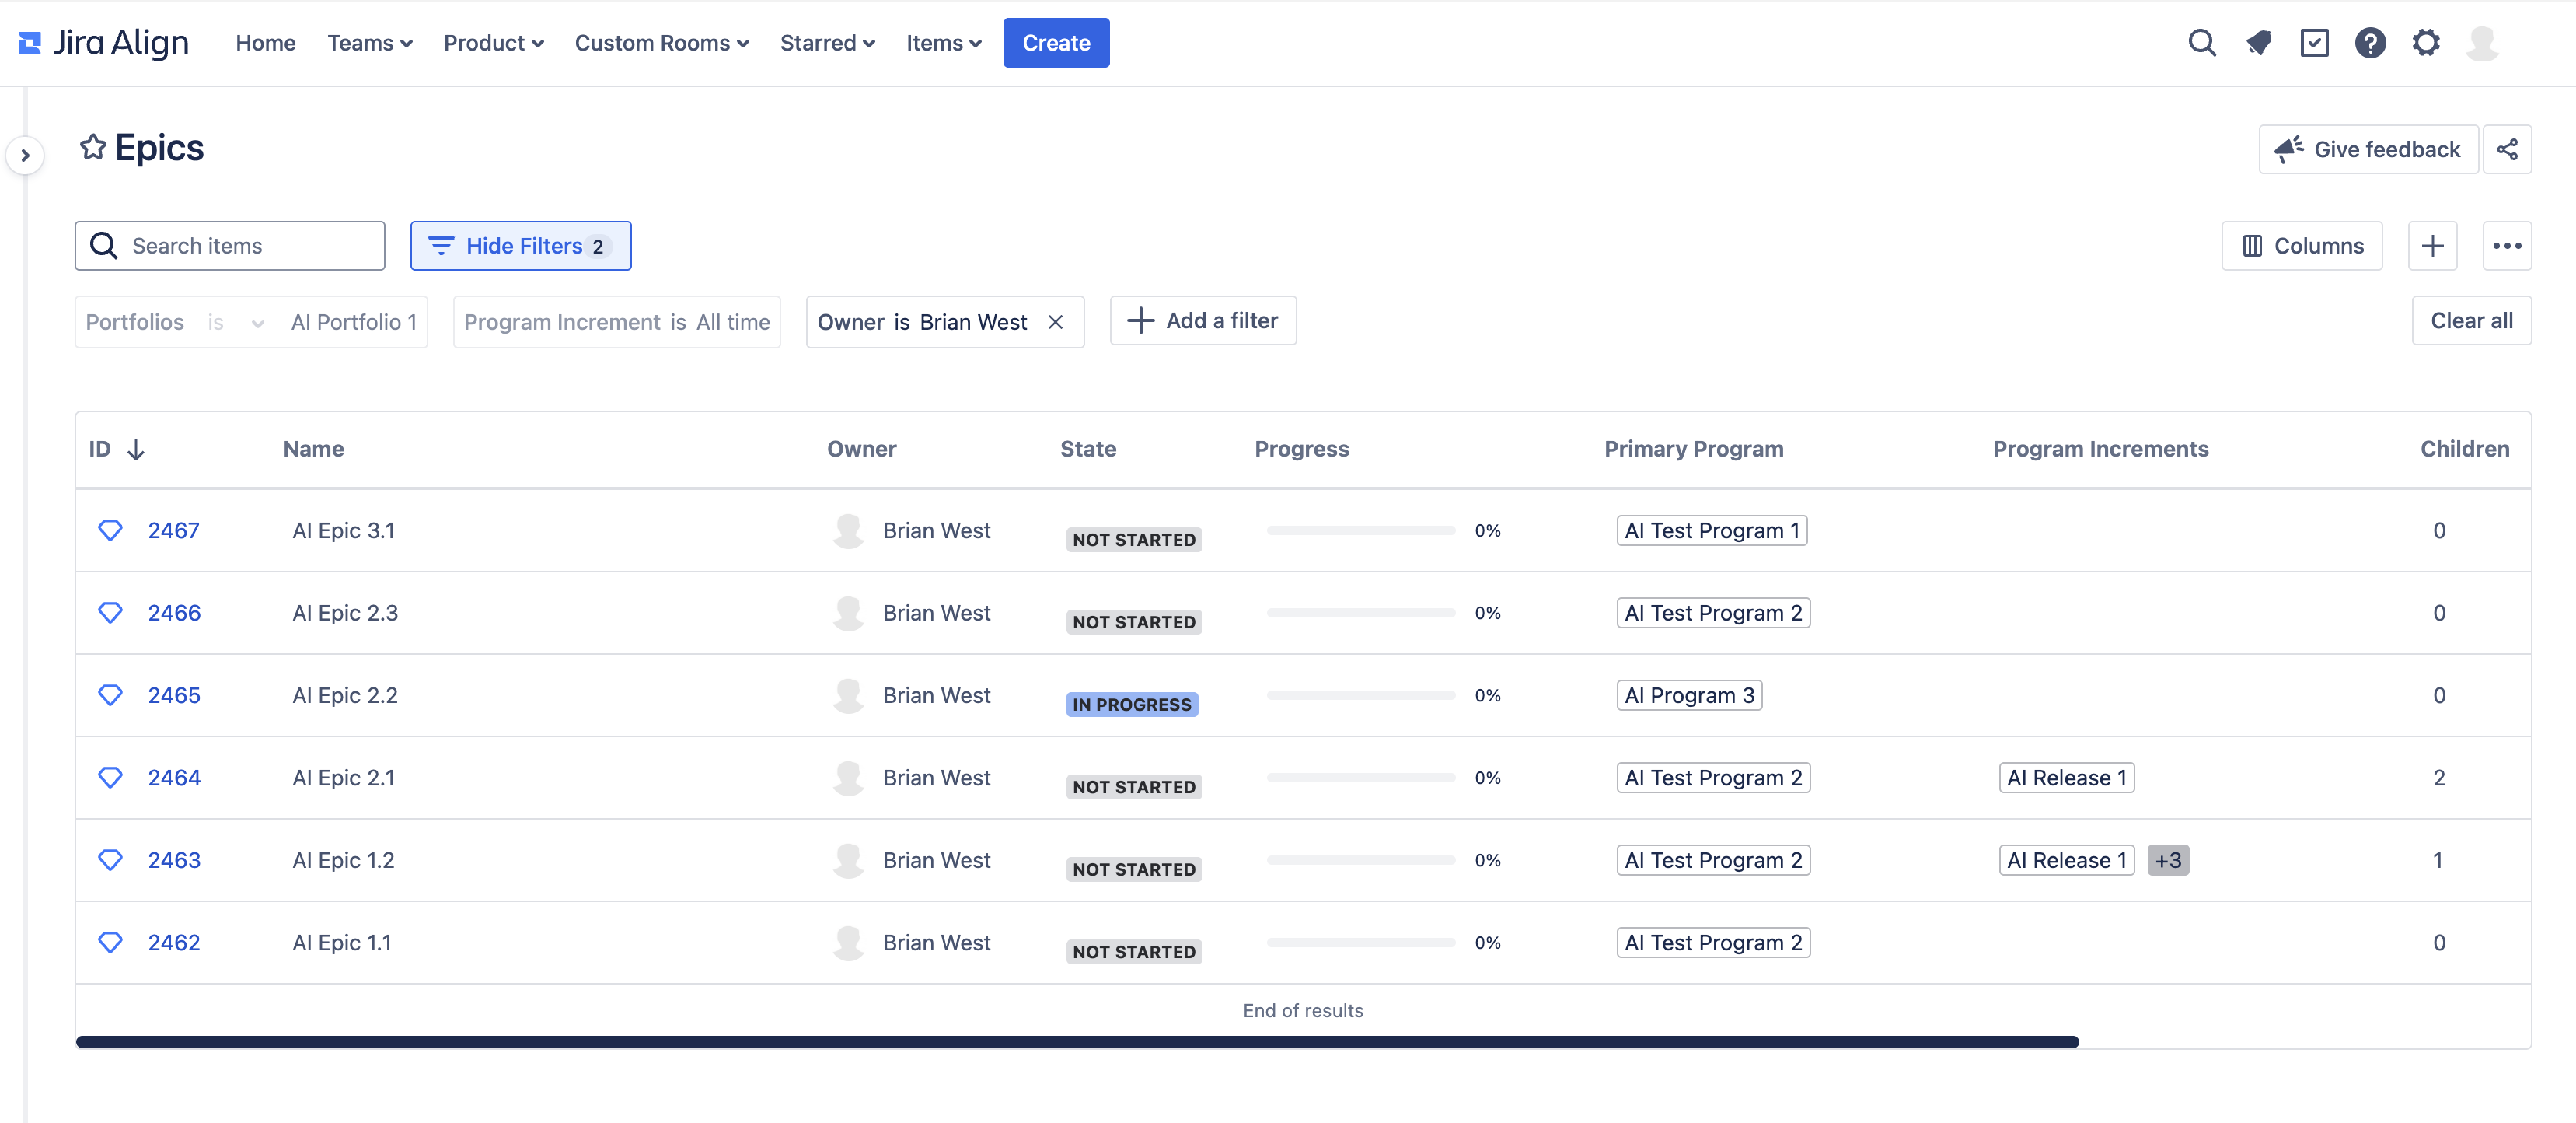Screen dimensions: 2576x1123
Task: Expand the Teams dropdown menu
Action: click(x=369, y=43)
